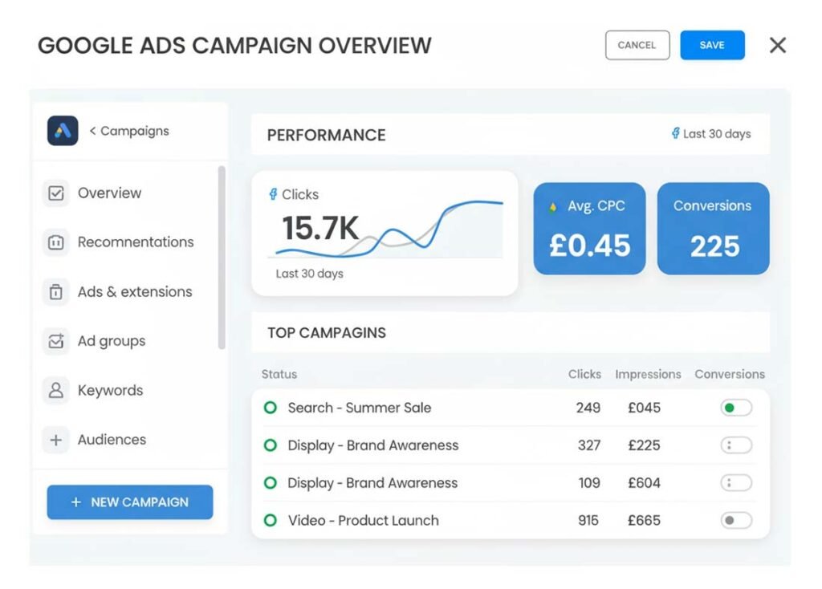Open the Keywords menu item
This screenshot has height=589, width=822.
pyautogui.click(x=110, y=391)
